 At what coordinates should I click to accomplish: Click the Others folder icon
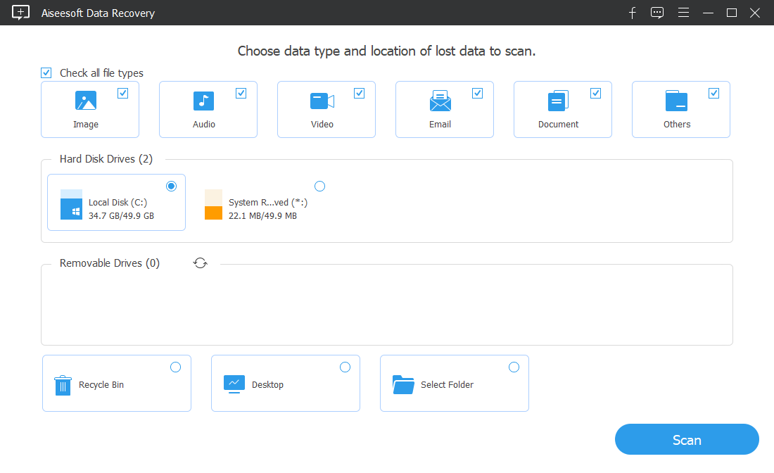pyautogui.click(x=676, y=101)
